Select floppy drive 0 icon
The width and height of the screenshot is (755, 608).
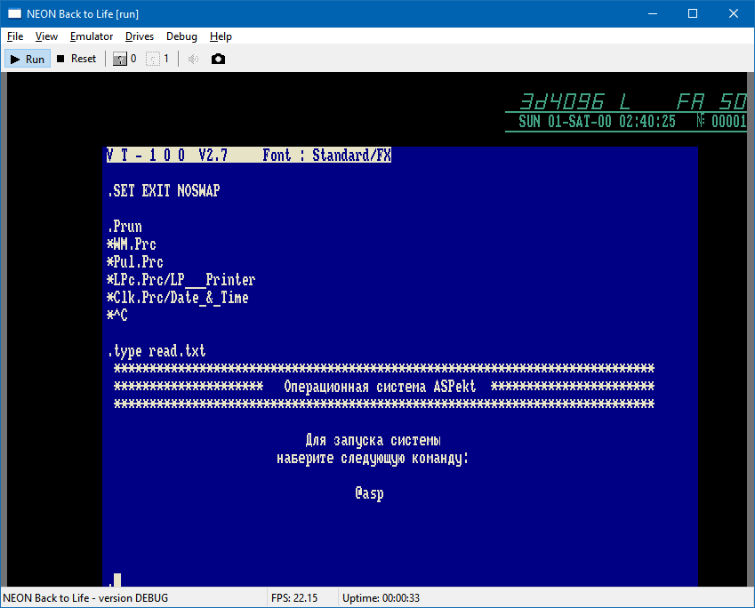tap(120, 59)
